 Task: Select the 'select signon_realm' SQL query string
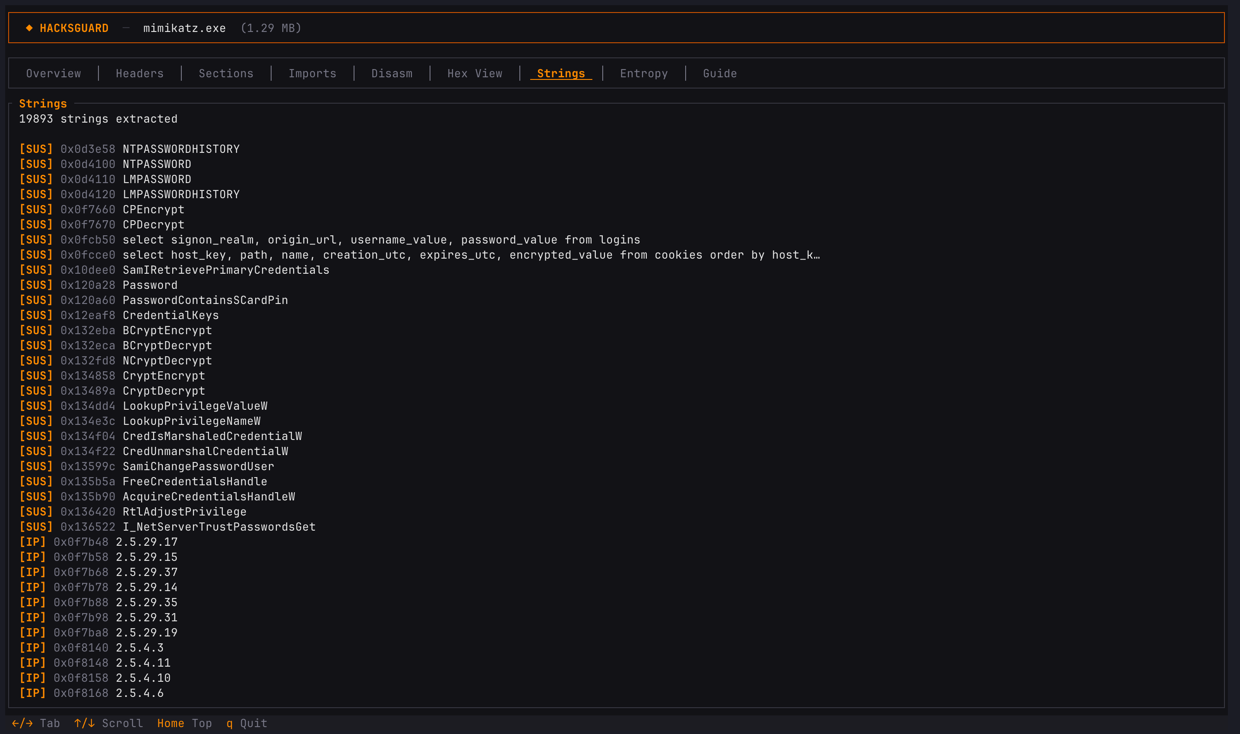[x=330, y=240]
